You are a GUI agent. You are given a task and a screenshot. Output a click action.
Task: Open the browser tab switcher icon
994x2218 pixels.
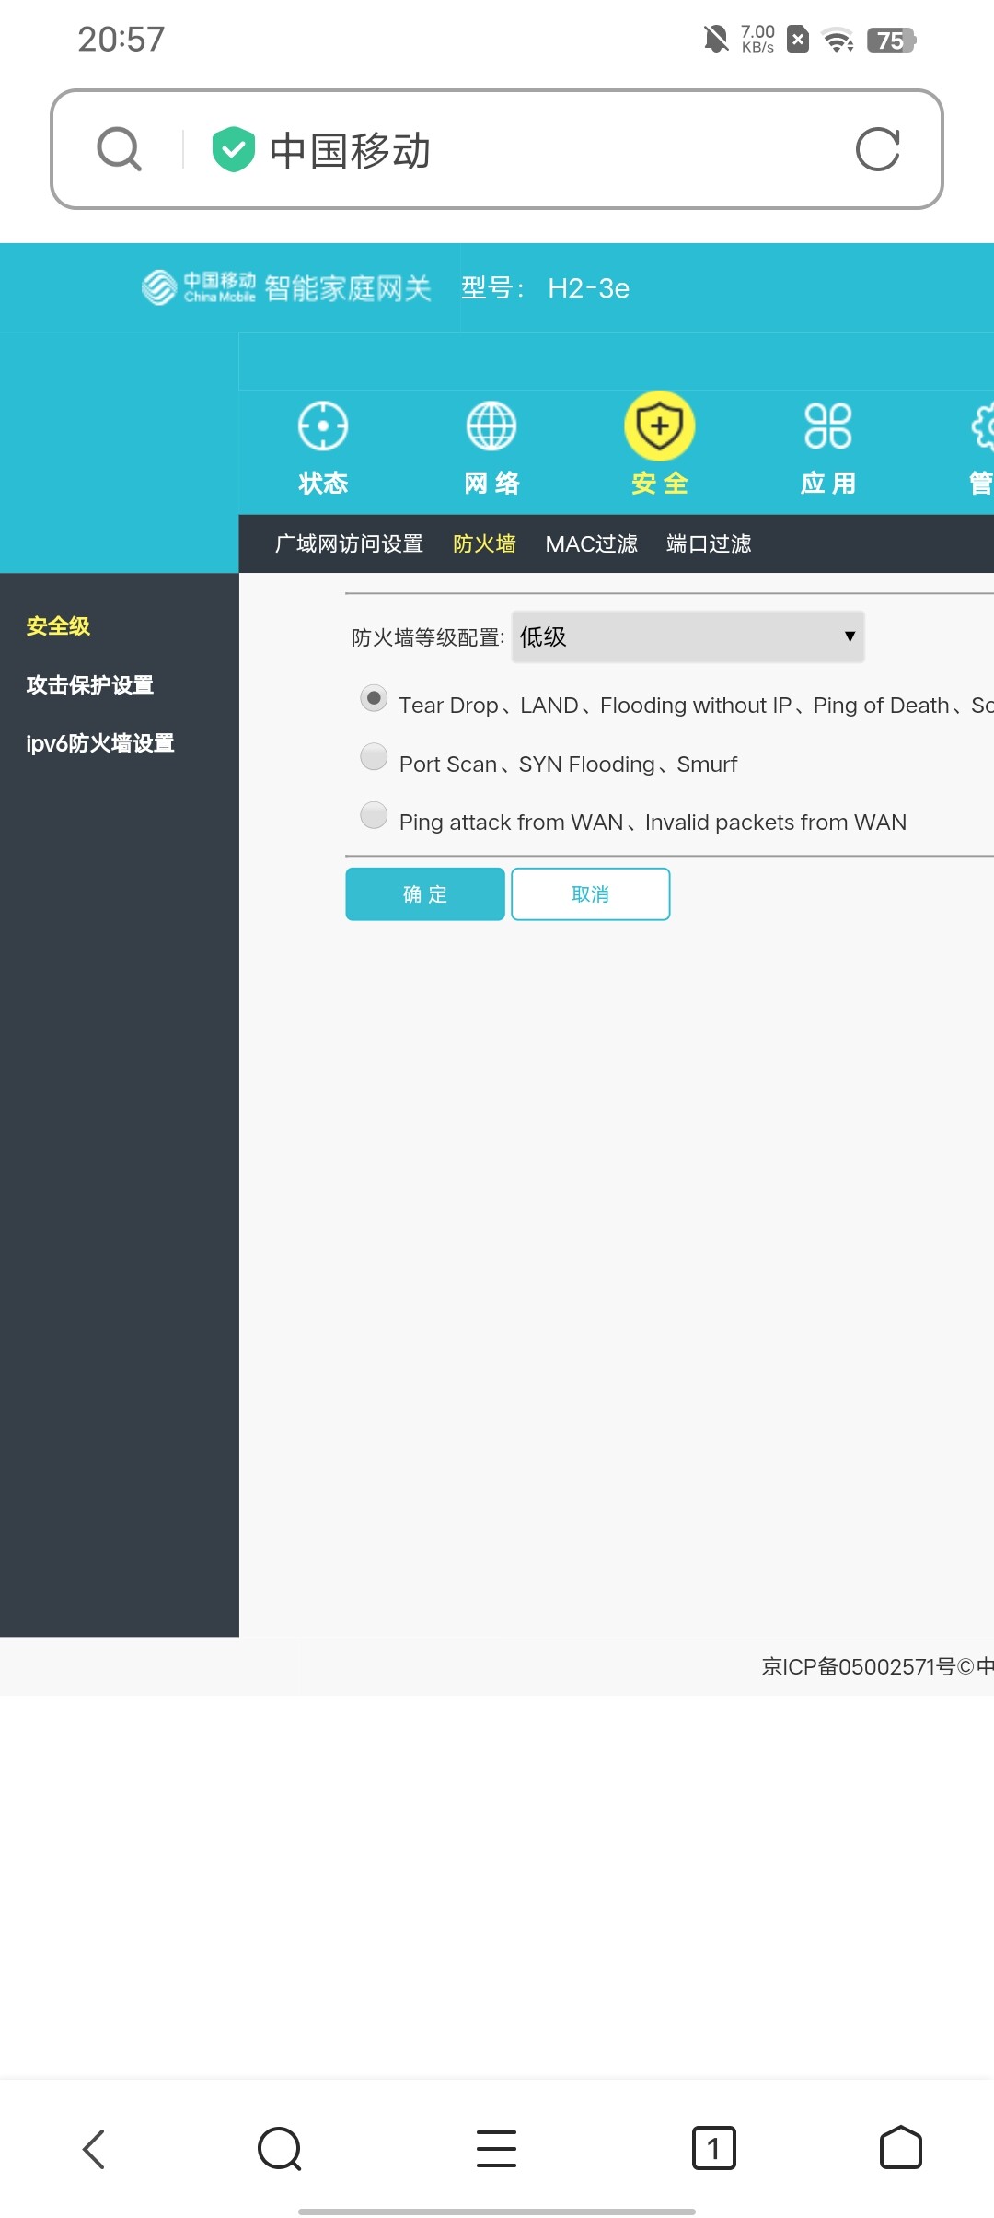[x=713, y=2148]
